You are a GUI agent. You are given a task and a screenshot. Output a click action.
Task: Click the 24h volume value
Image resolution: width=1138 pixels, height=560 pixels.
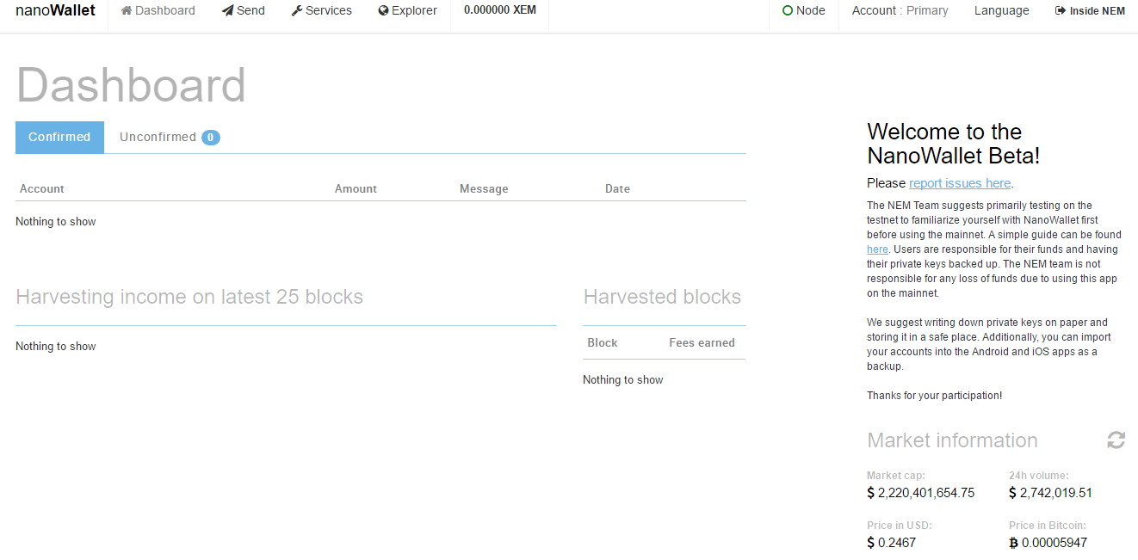1050,493
